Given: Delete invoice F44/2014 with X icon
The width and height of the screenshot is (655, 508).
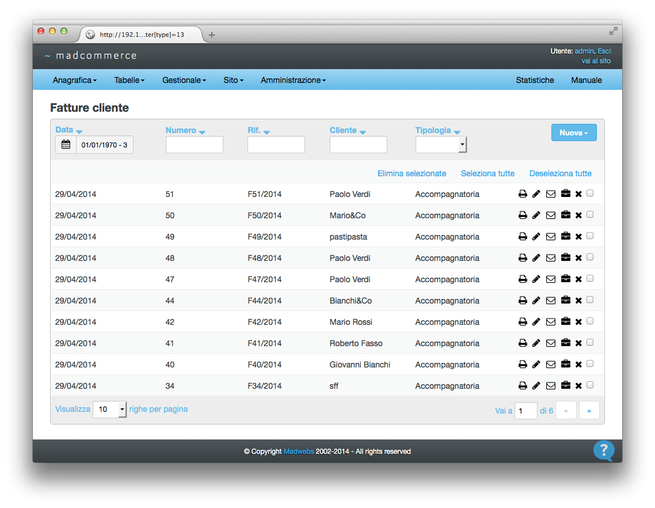Looking at the screenshot, I should (x=578, y=301).
